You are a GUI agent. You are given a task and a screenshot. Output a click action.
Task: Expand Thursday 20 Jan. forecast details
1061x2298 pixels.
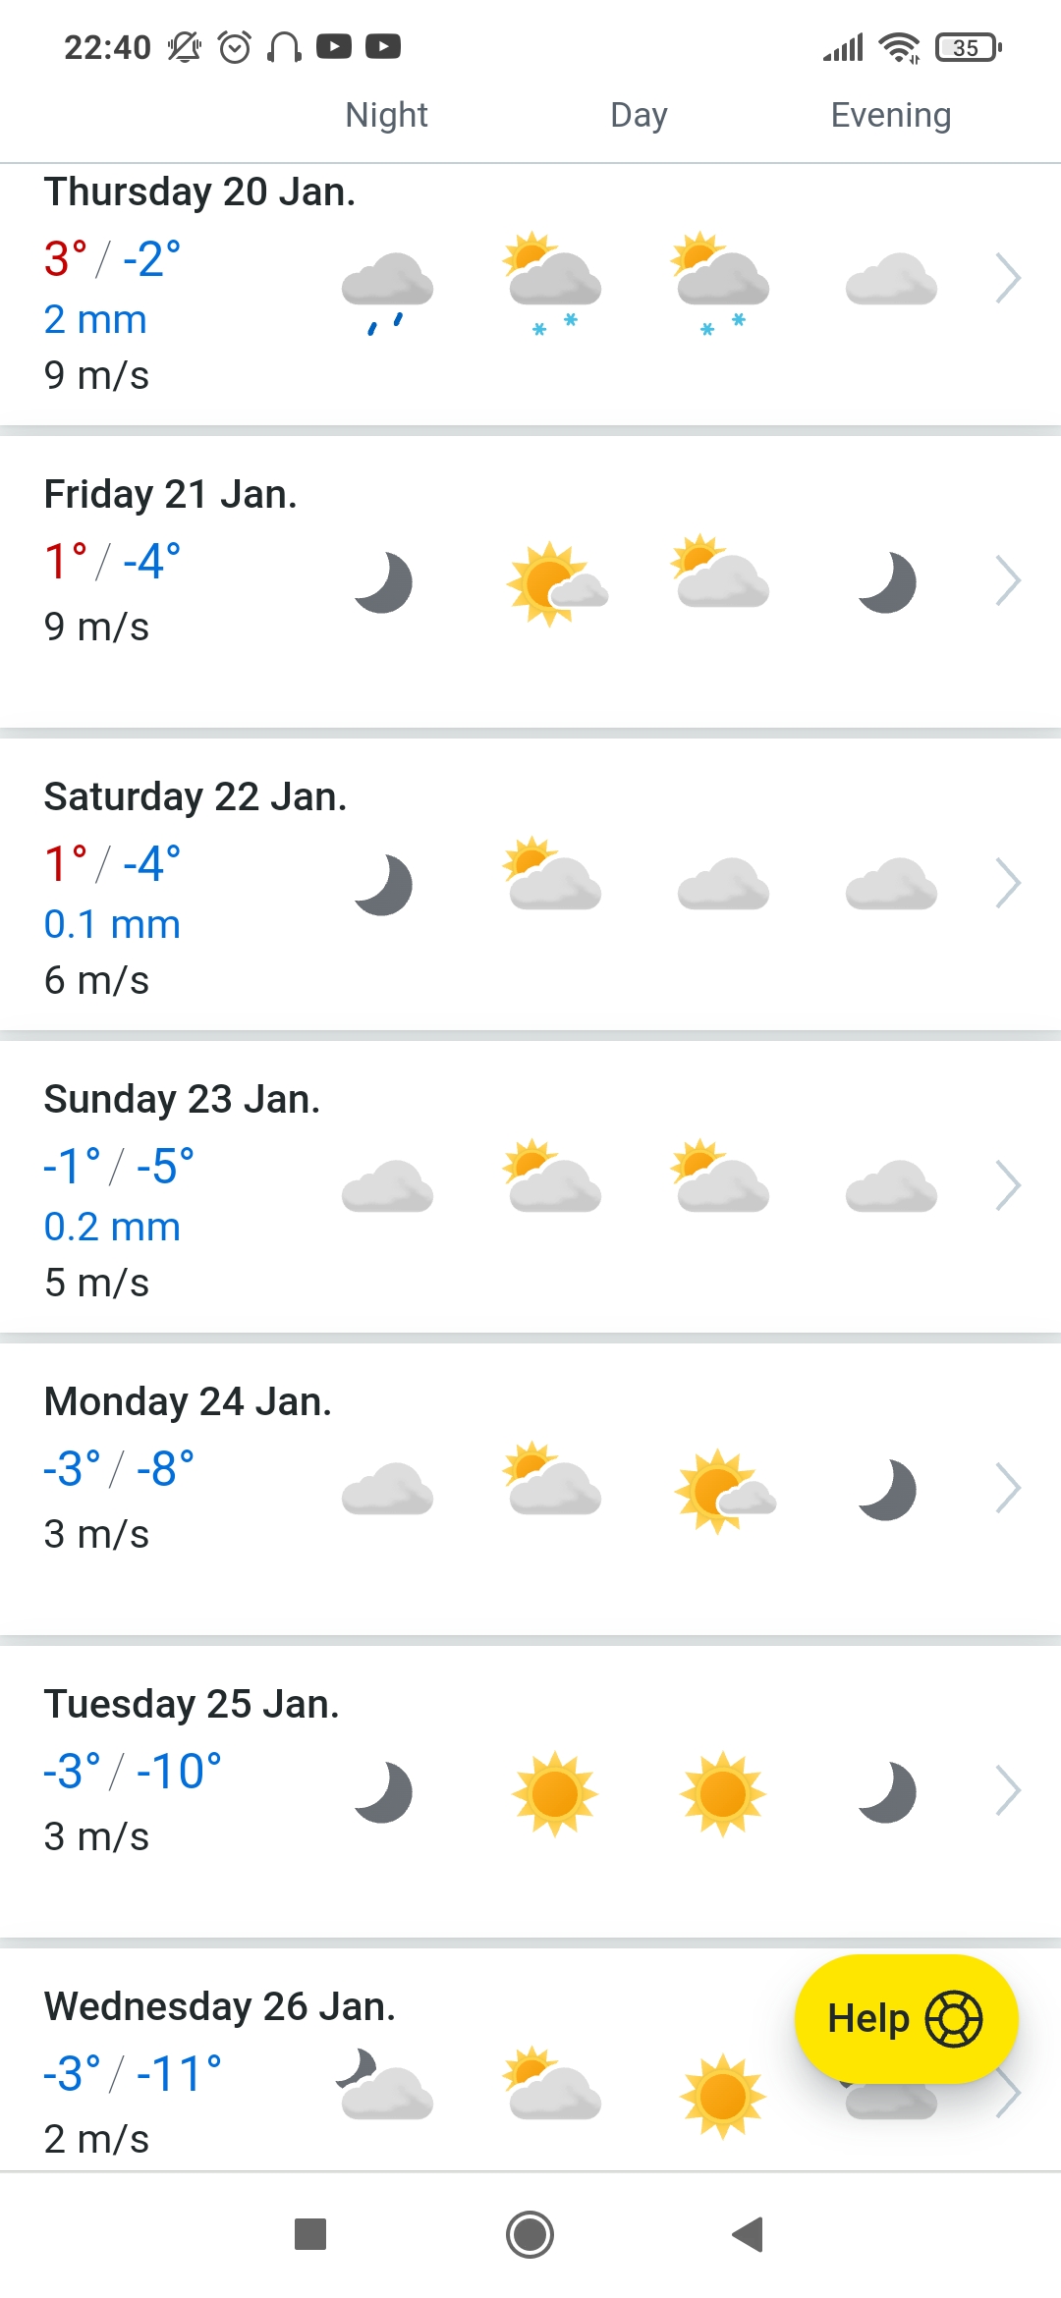pyautogui.click(x=1008, y=279)
